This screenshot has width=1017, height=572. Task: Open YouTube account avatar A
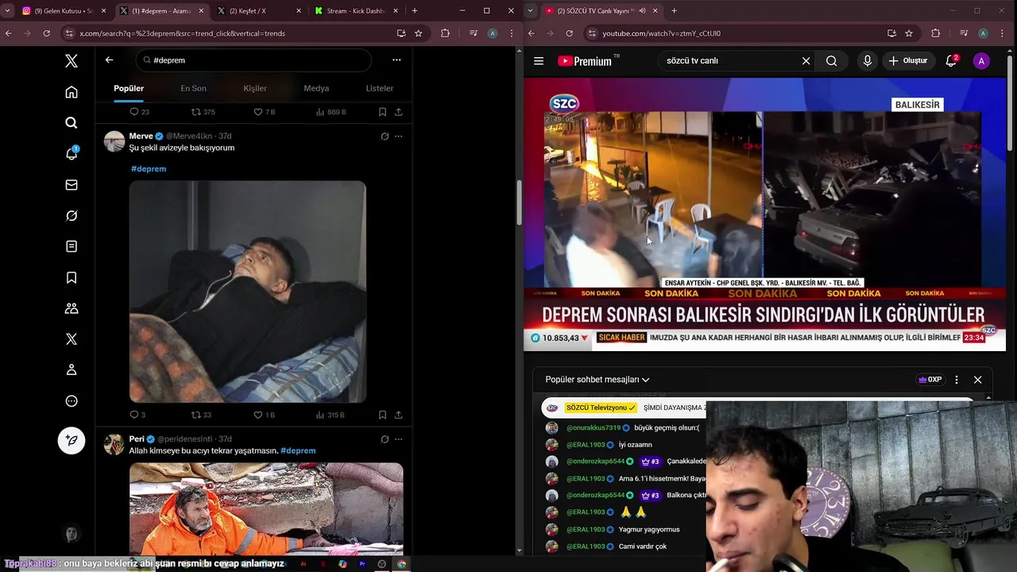(x=981, y=61)
